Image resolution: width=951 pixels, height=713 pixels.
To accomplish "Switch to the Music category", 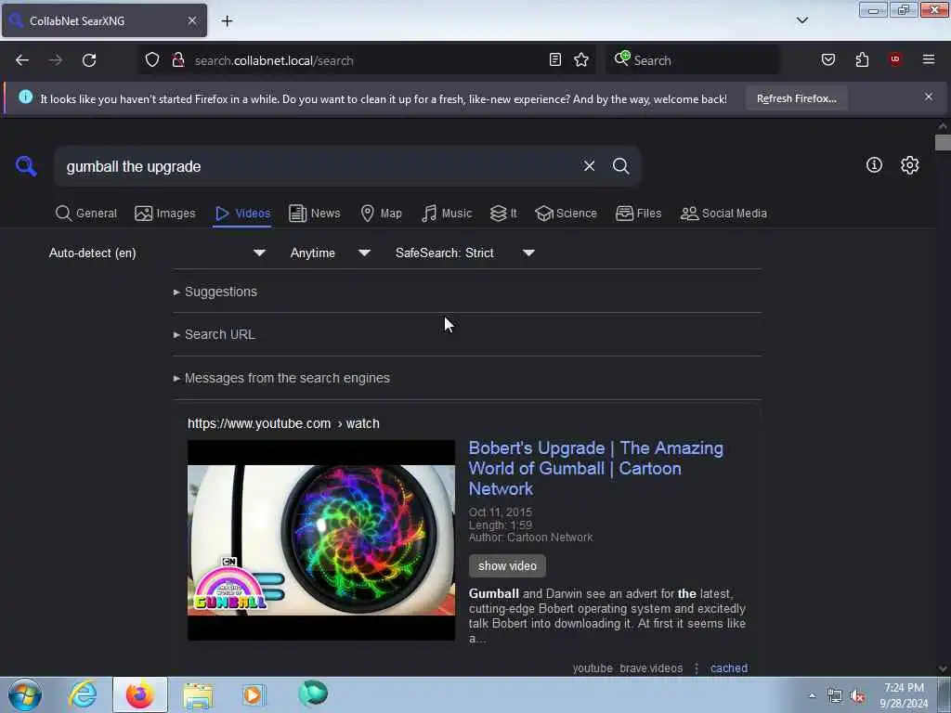I will 447,214.
